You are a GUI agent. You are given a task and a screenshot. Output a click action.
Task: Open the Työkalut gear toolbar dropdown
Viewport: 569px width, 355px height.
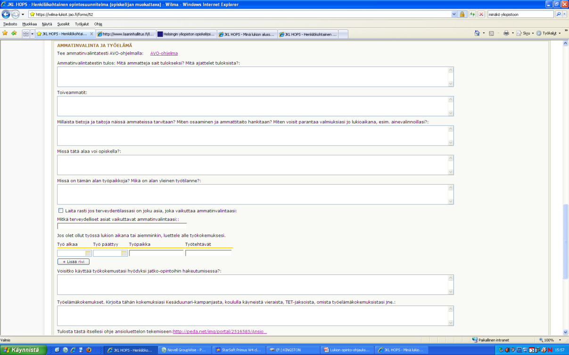pos(548,33)
